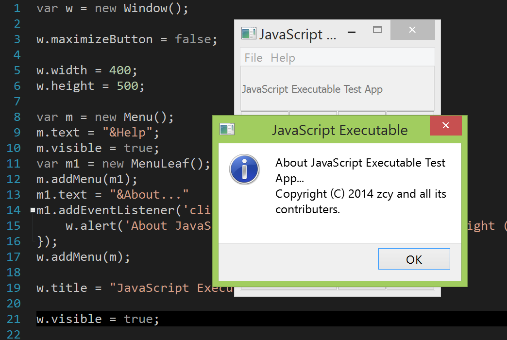Screen dimensions: 507x340
Task: Click the blue information icon in the dialog
Action: pos(244,170)
